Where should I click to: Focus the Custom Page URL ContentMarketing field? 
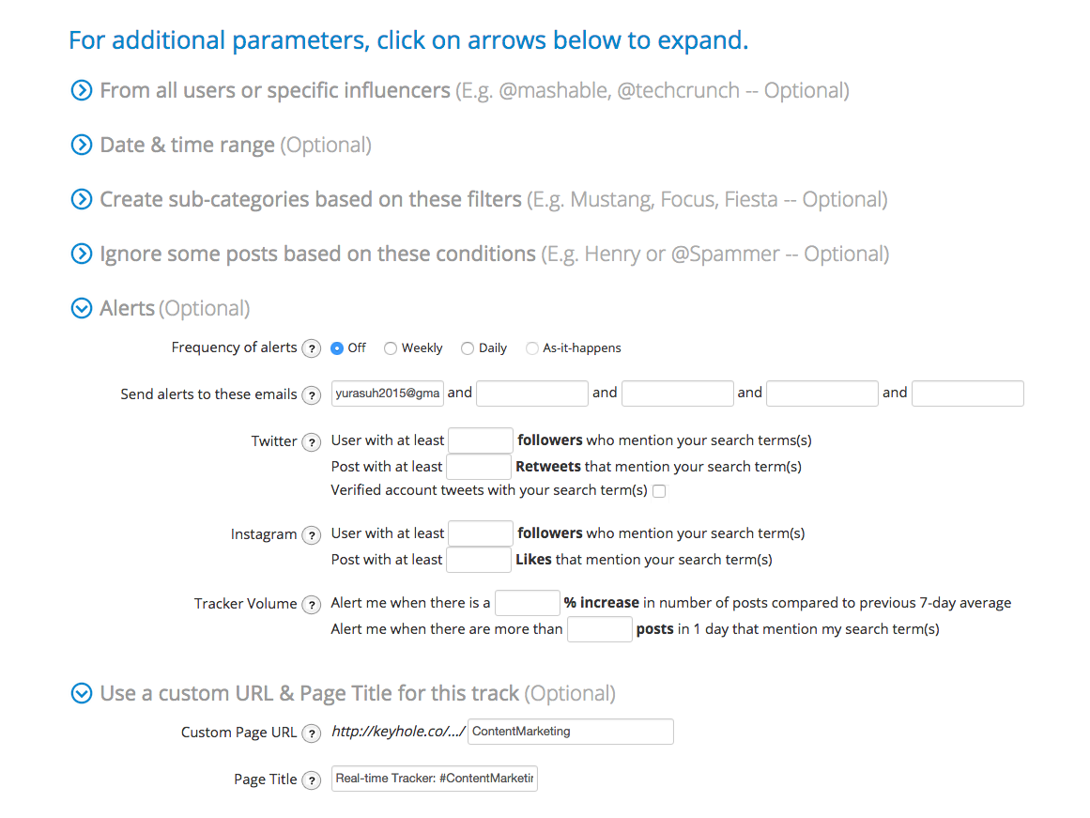(571, 732)
